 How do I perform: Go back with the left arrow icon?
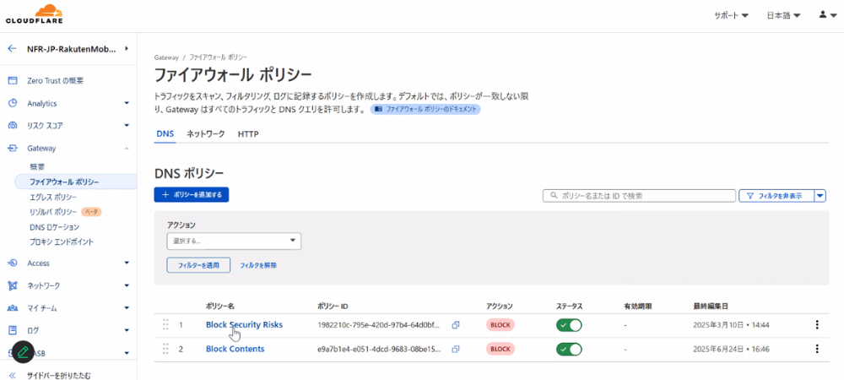tap(13, 49)
